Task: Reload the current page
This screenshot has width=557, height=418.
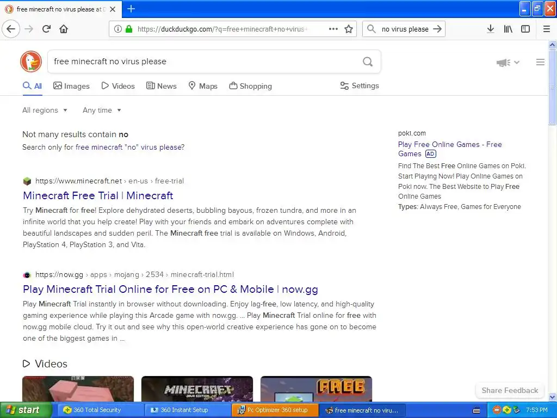Action: 47,29
